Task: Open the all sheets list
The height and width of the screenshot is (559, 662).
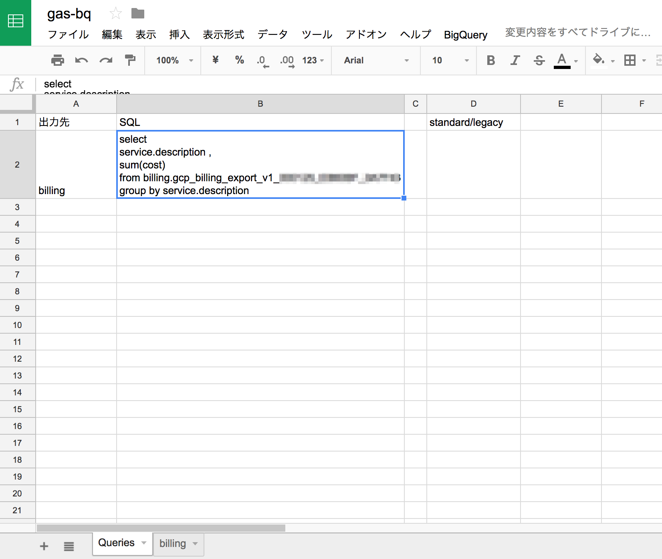Action: 69,546
